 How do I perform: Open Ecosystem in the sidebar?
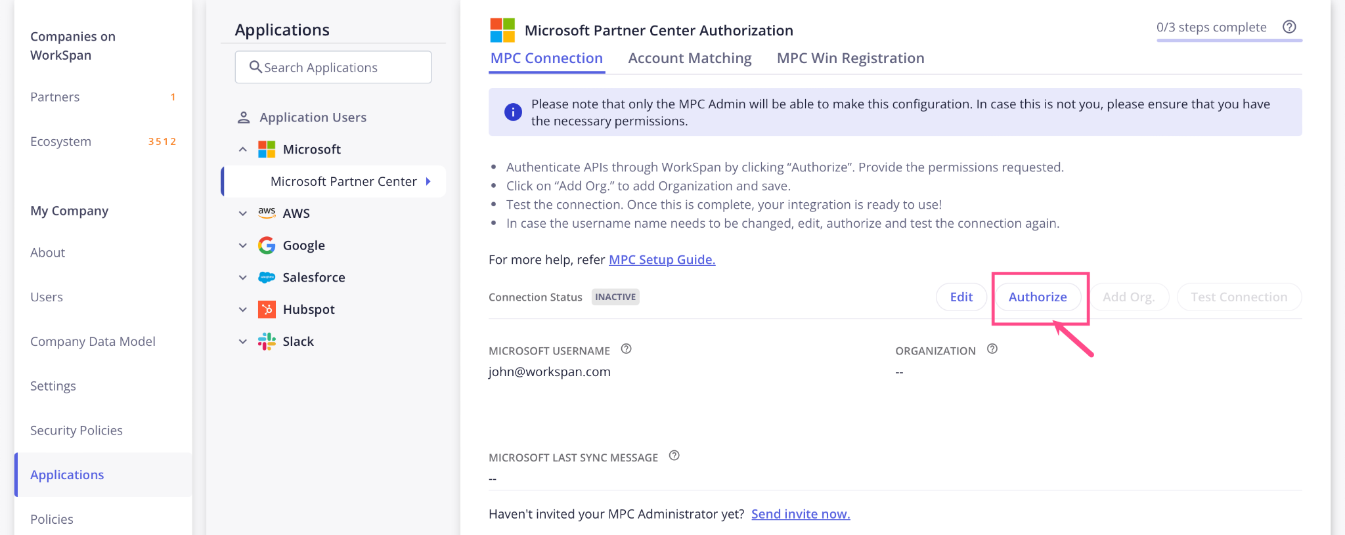pyautogui.click(x=60, y=142)
